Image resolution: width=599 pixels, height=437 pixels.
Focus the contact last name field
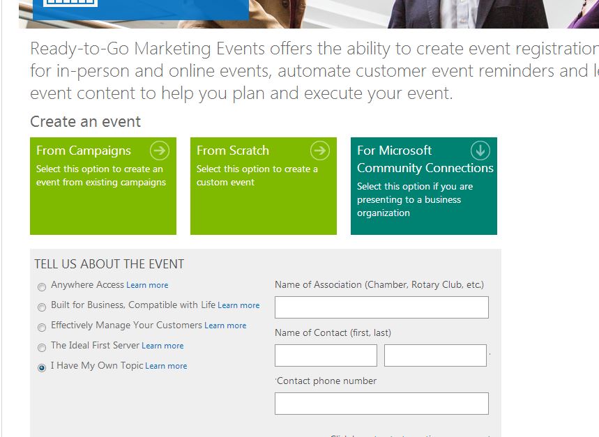point(436,355)
